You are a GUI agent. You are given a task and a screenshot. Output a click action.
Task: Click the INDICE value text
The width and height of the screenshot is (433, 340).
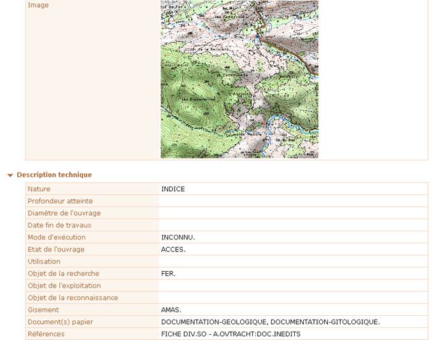pos(173,189)
